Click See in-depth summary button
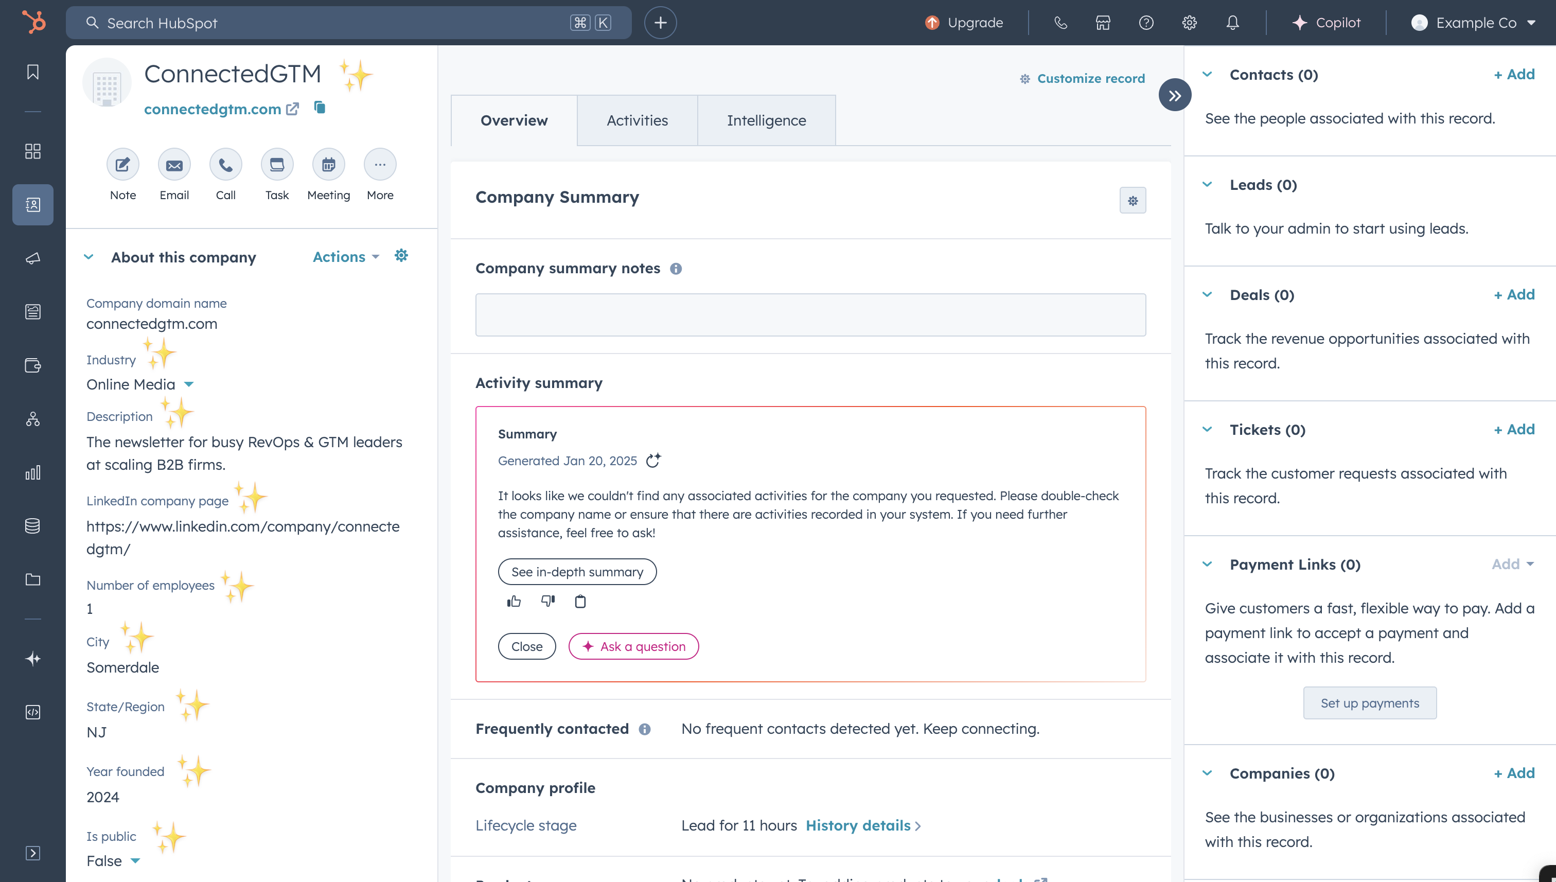1556x882 pixels. click(577, 571)
